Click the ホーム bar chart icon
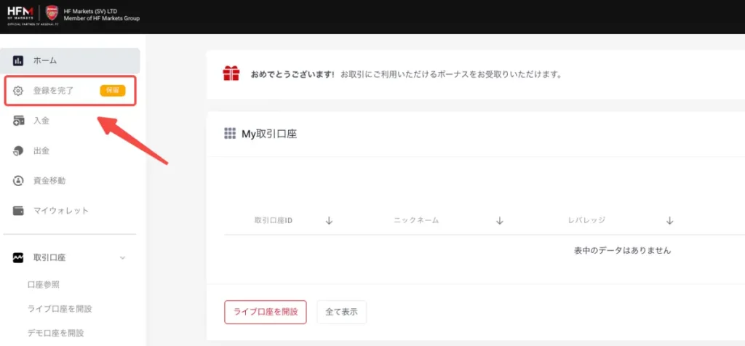The height and width of the screenshot is (346, 745). click(x=18, y=61)
